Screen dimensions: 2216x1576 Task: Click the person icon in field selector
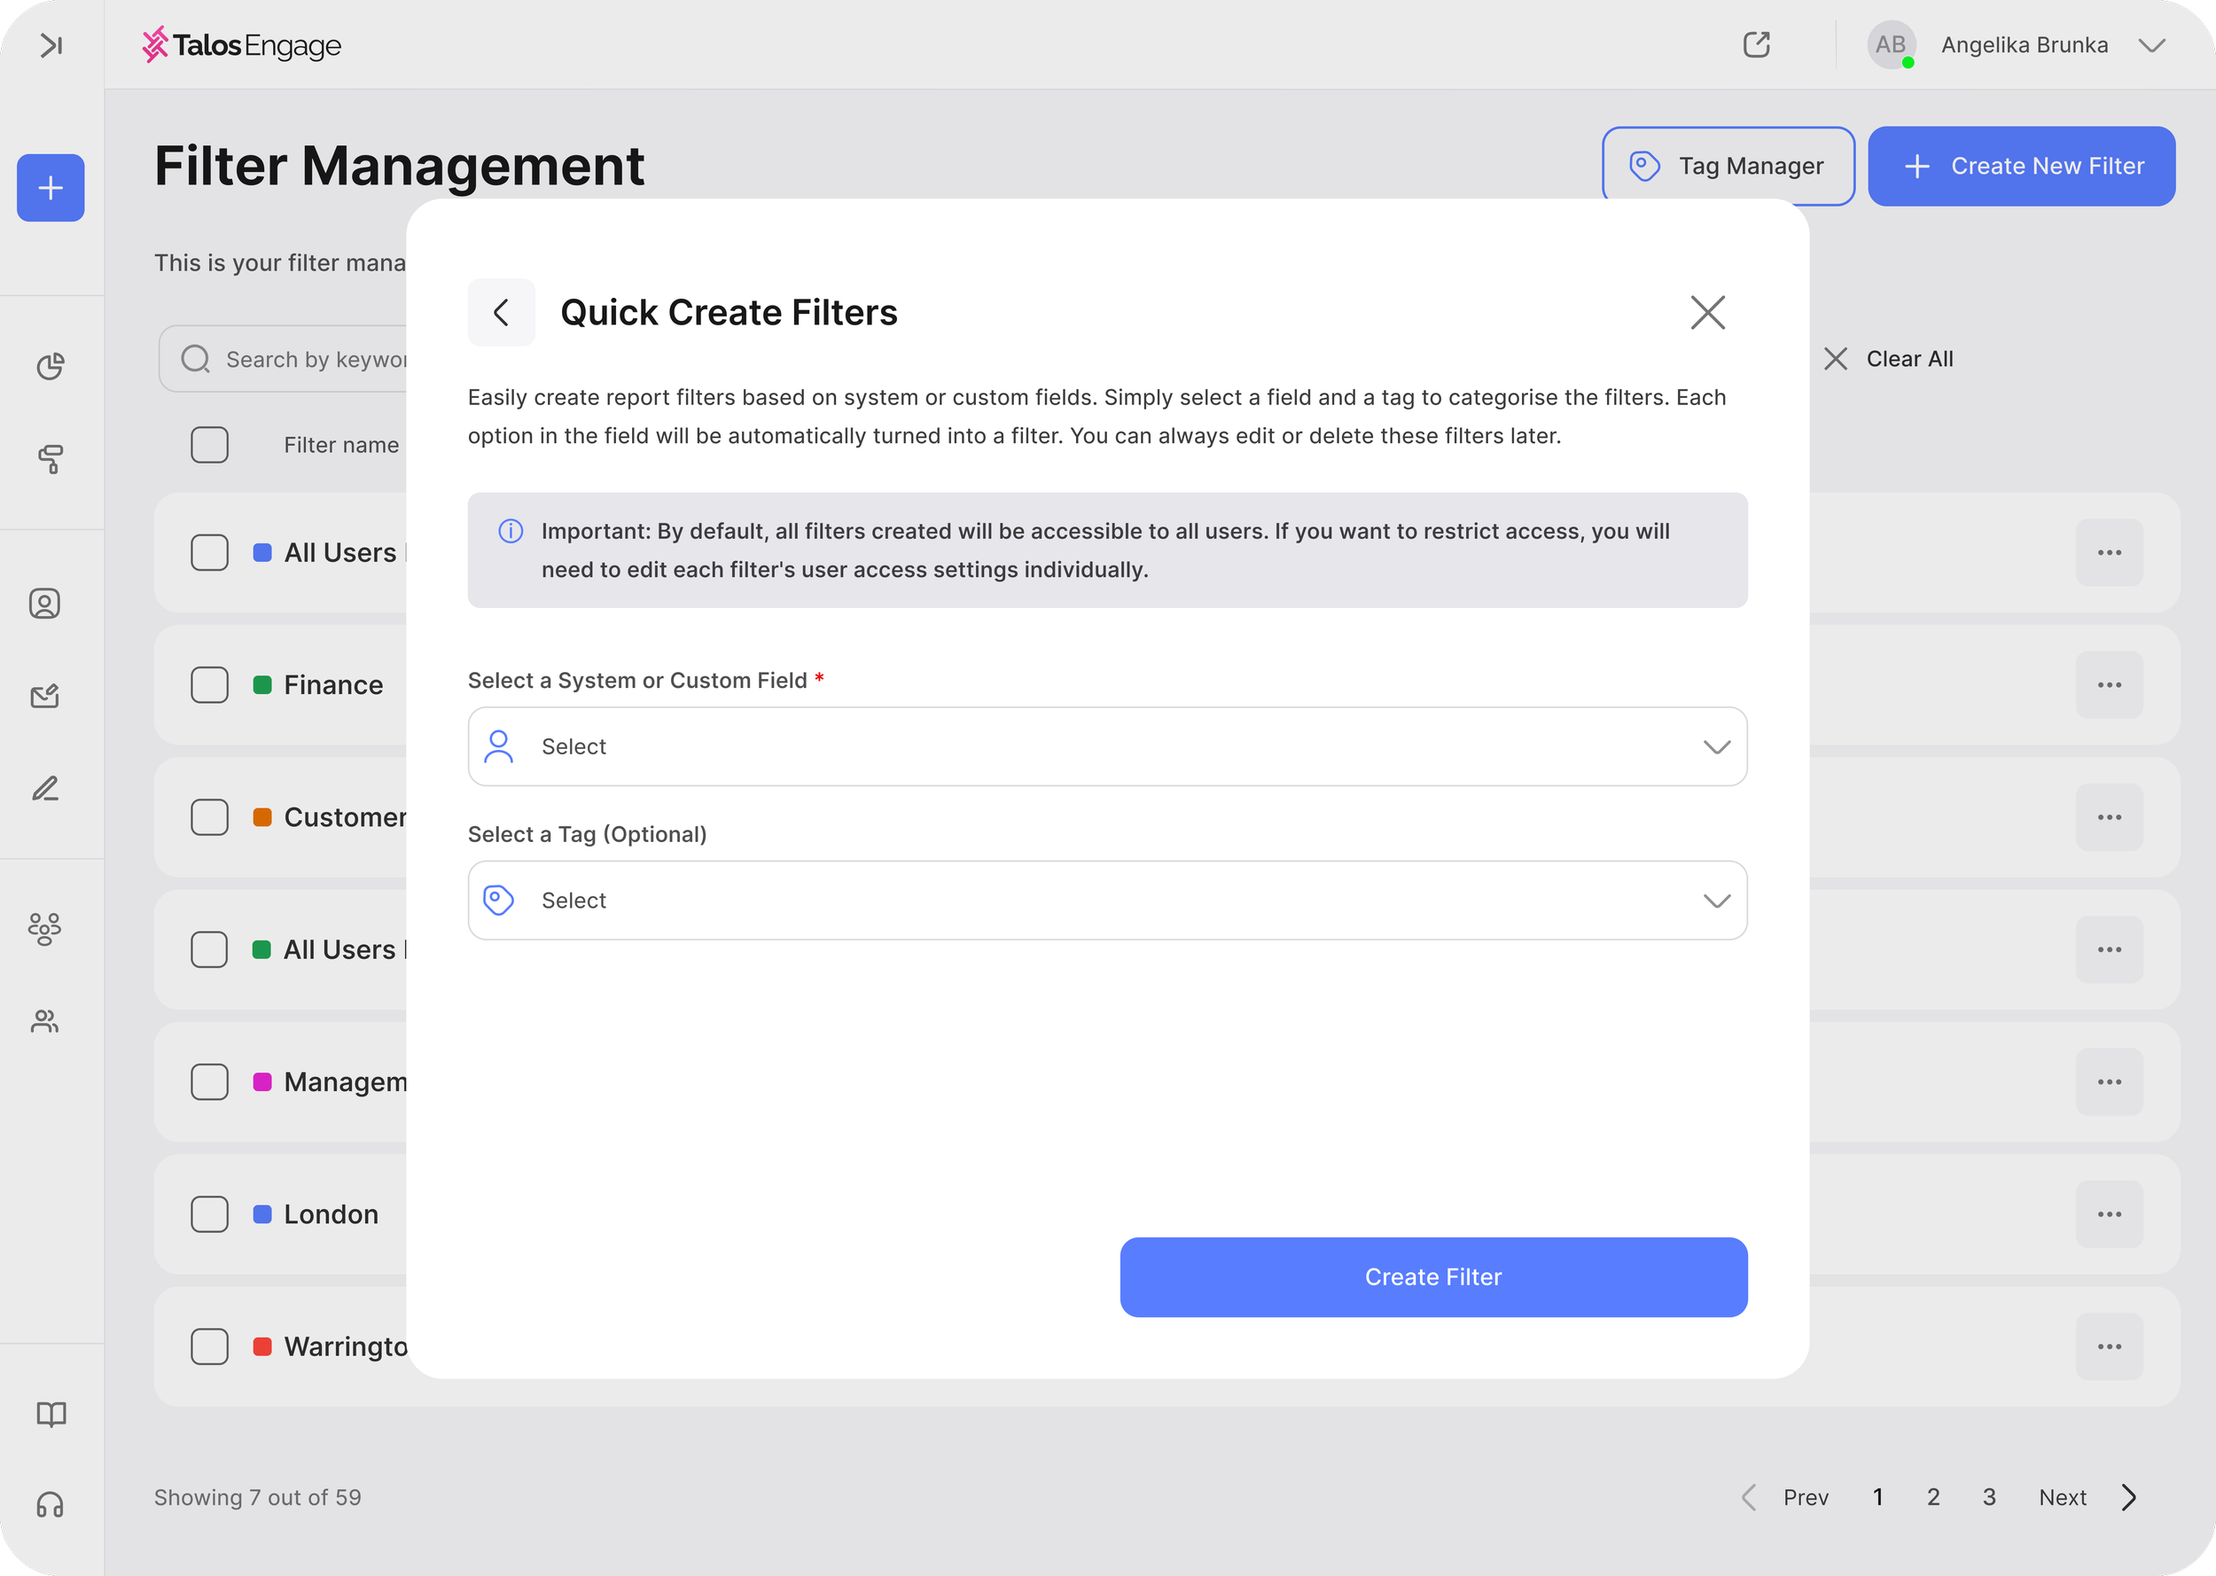click(x=499, y=746)
